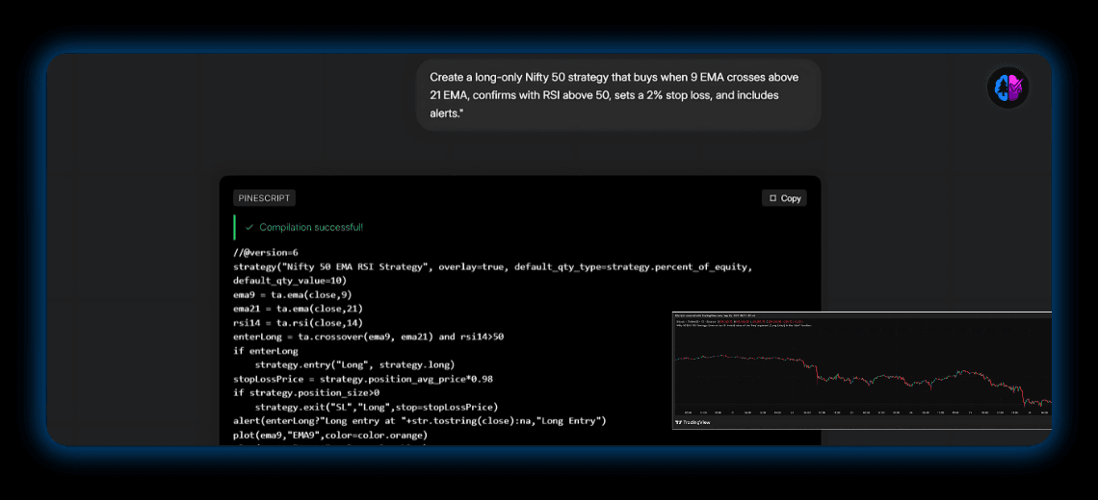Click the TradingView logo in chart
Image resolution: width=1098 pixels, height=500 pixels.
pyautogui.click(x=692, y=422)
